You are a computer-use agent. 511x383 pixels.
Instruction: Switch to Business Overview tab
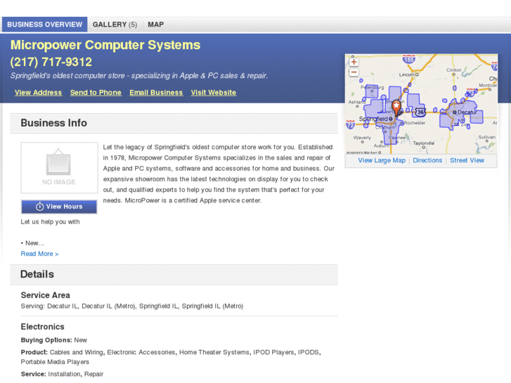click(45, 25)
